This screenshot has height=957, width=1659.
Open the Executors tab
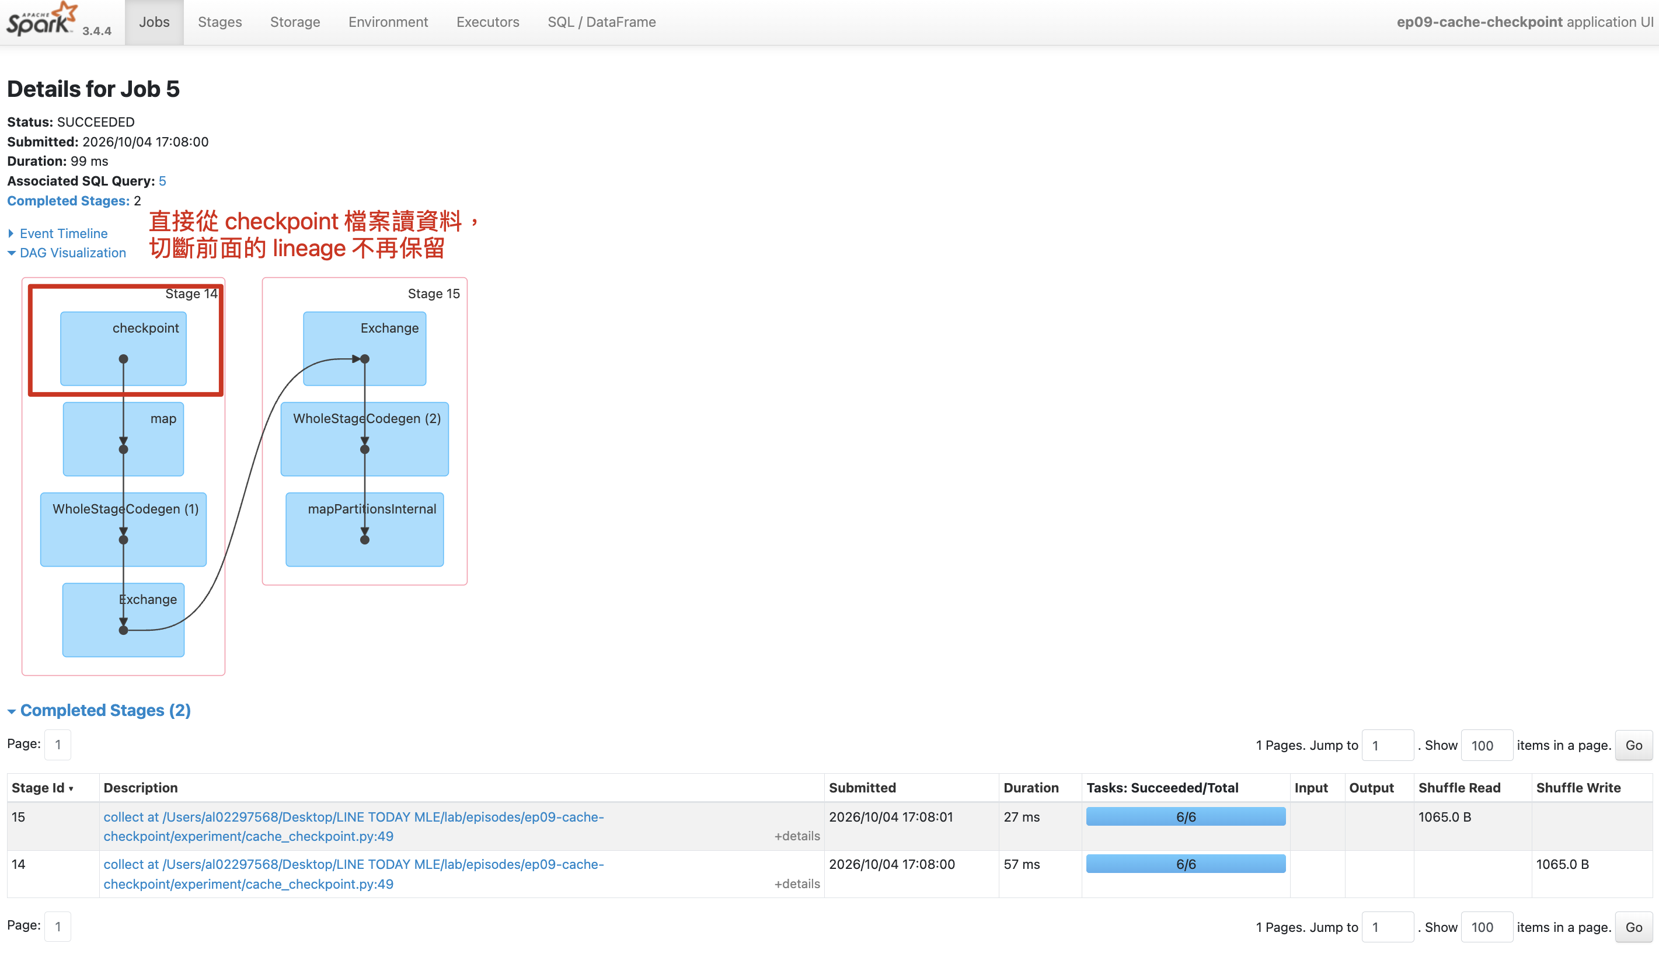(x=487, y=22)
